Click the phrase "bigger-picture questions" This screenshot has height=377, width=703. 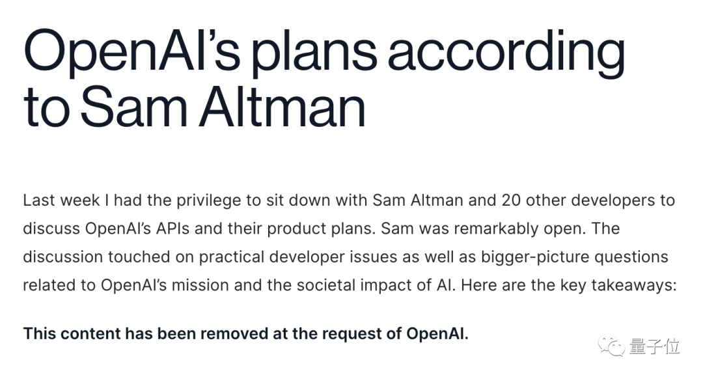pos(575,257)
